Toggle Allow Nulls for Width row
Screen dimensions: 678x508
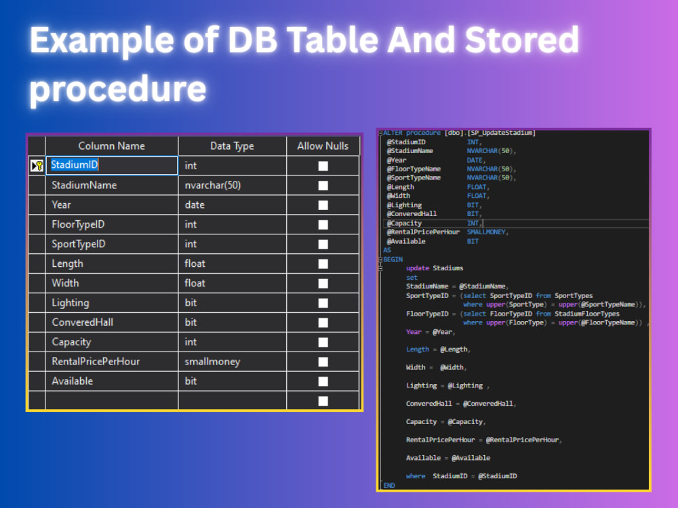click(323, 283)
